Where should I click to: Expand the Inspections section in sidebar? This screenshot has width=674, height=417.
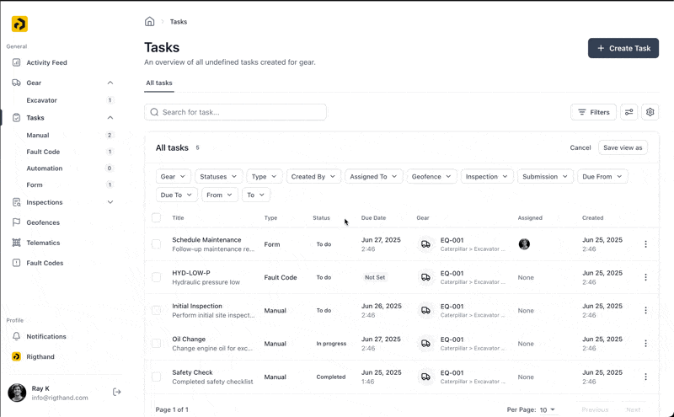pos(110,202)
